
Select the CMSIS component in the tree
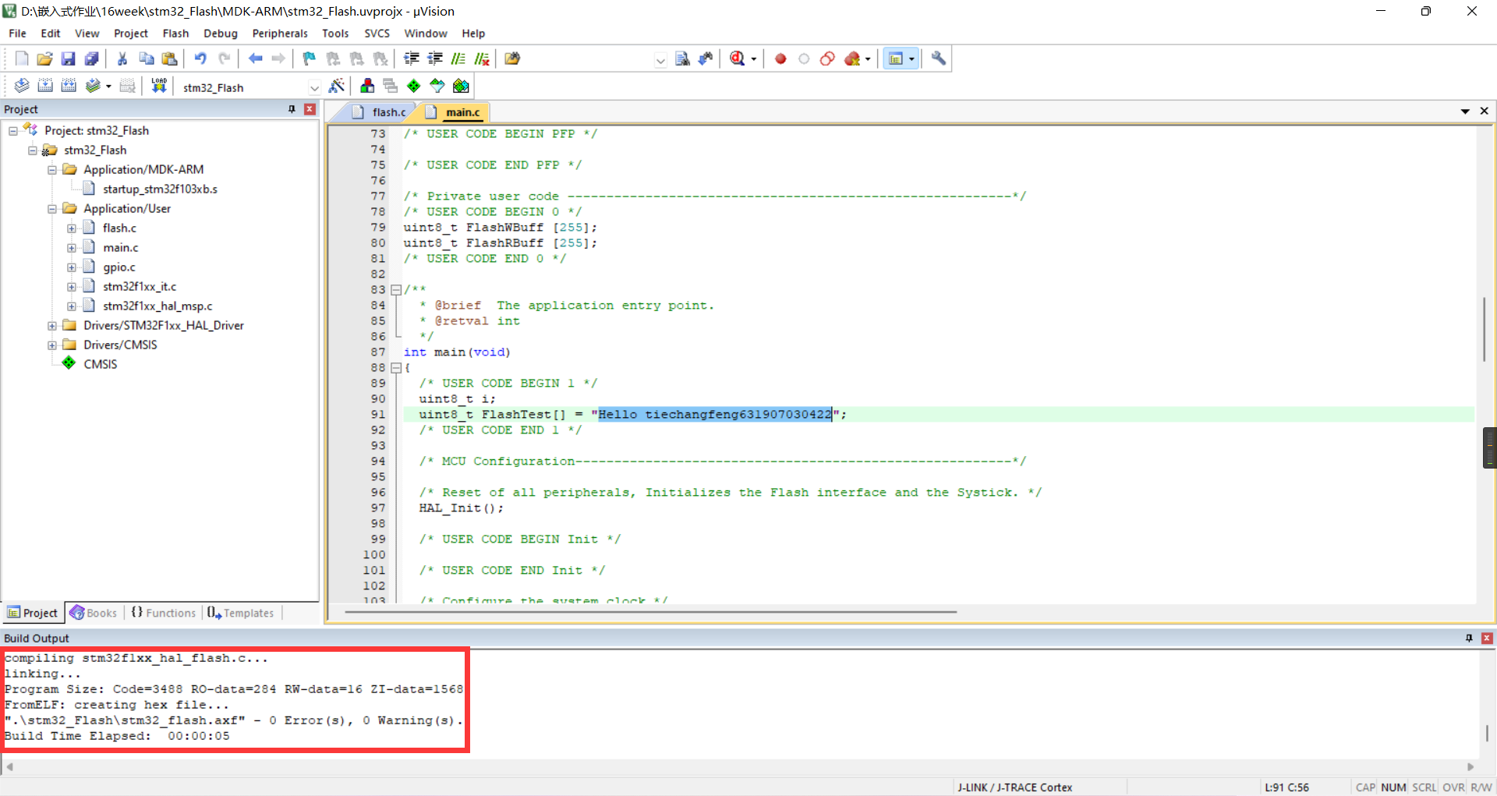pyautogui.click(x=101, y=365)
